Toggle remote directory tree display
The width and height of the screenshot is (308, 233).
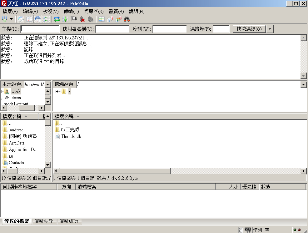click(x=38, y=19)
